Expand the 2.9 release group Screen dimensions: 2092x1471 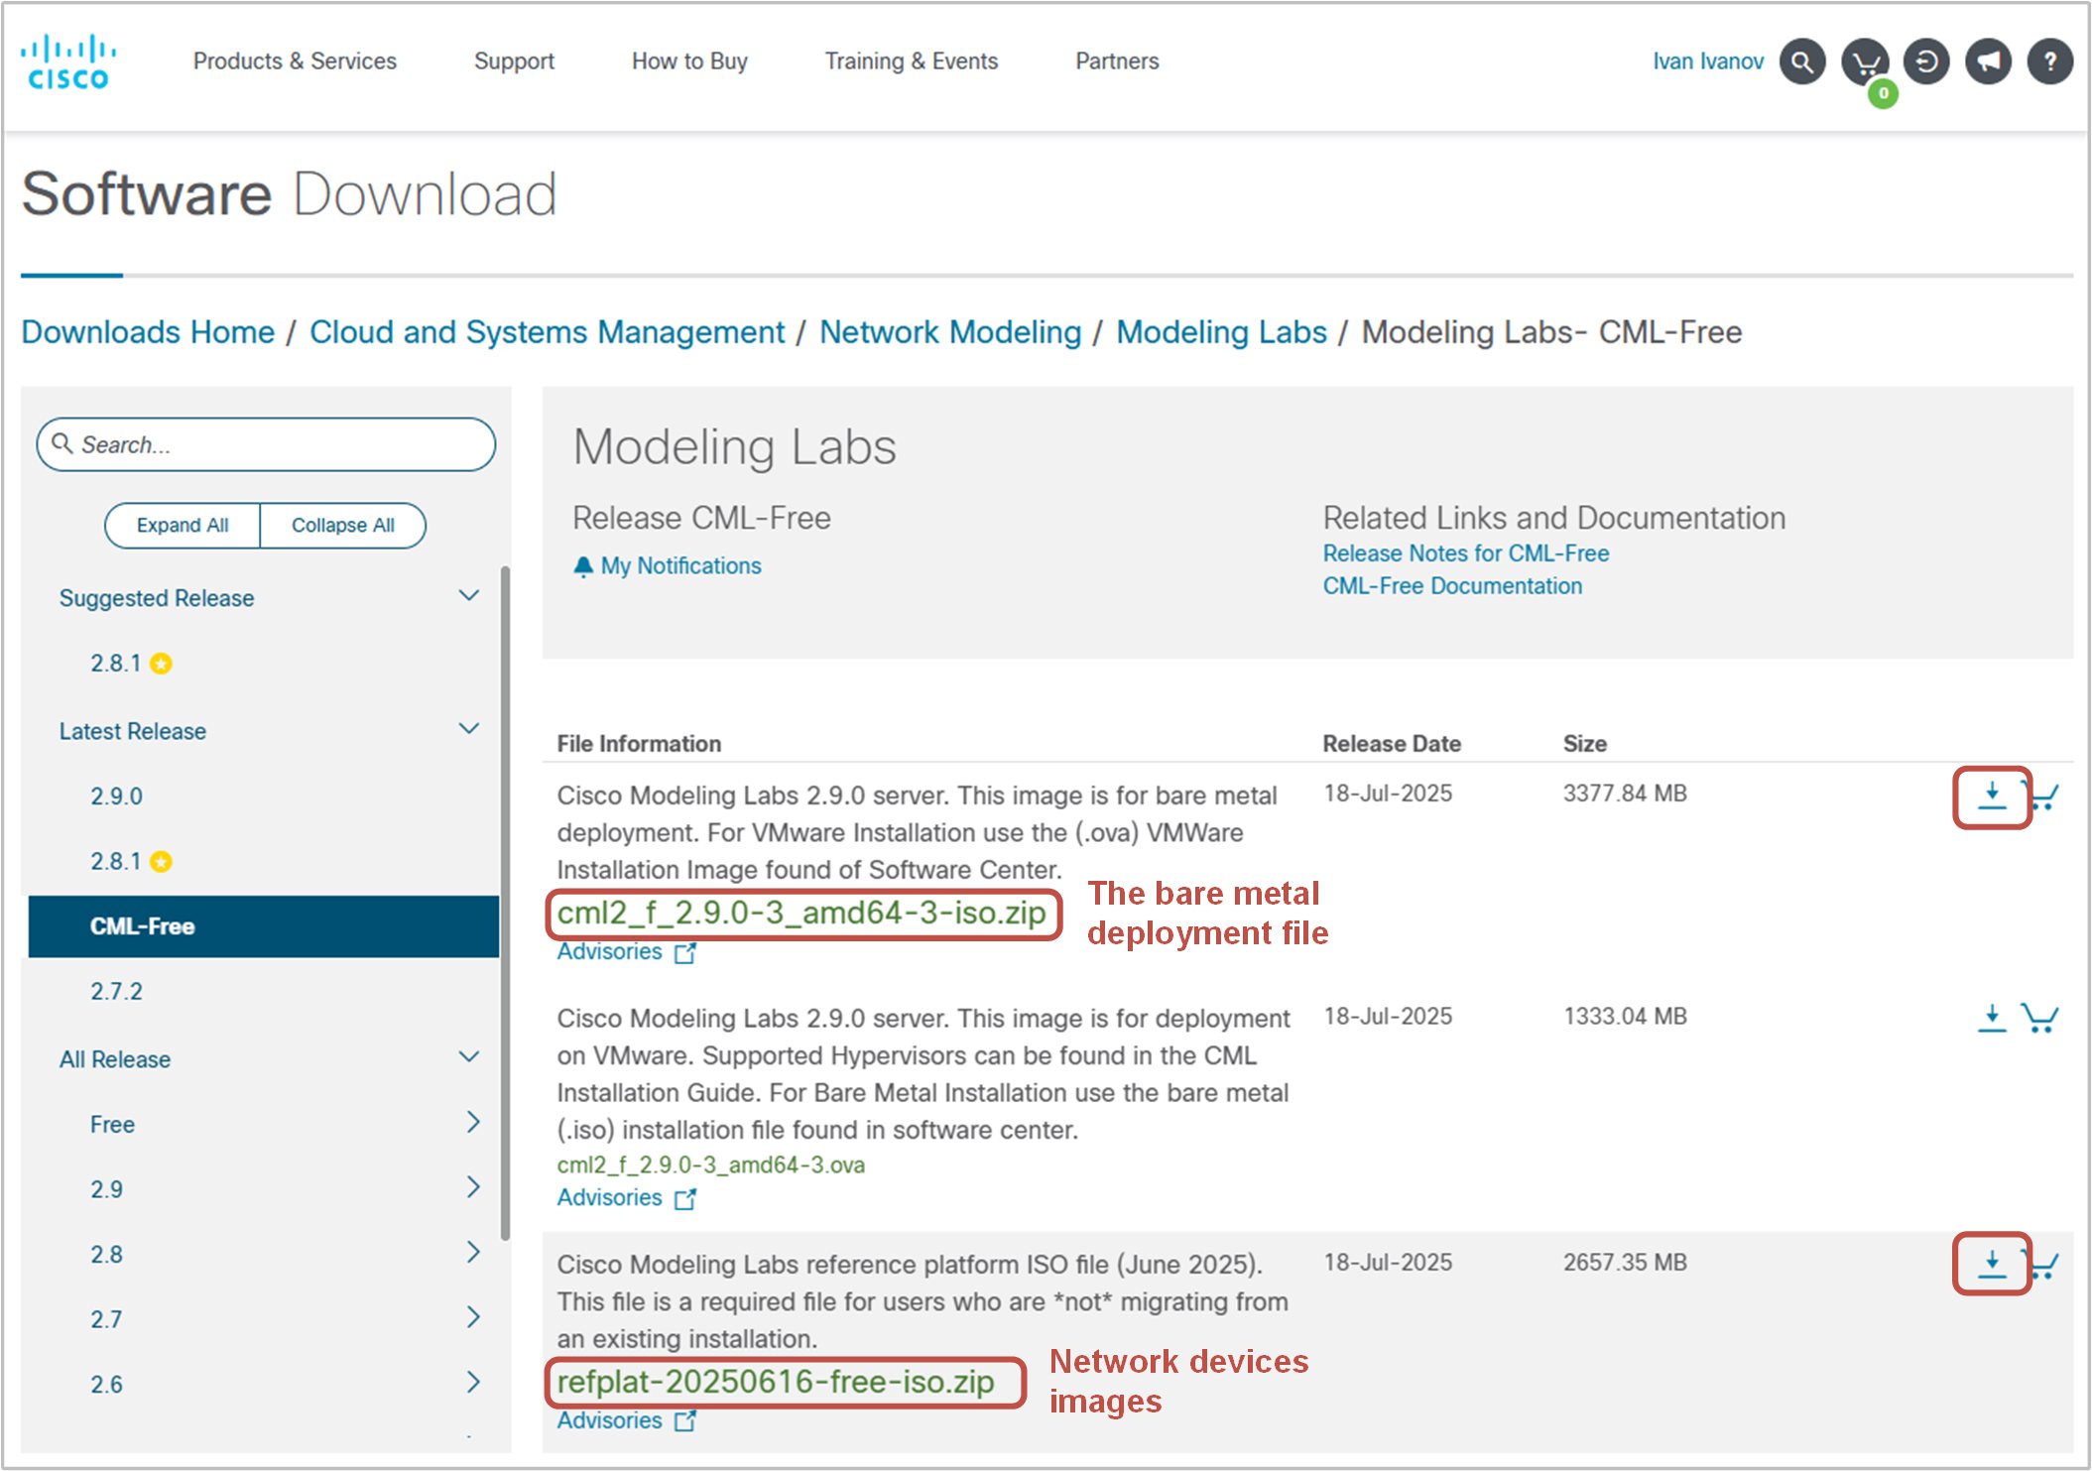[473, 1187]
